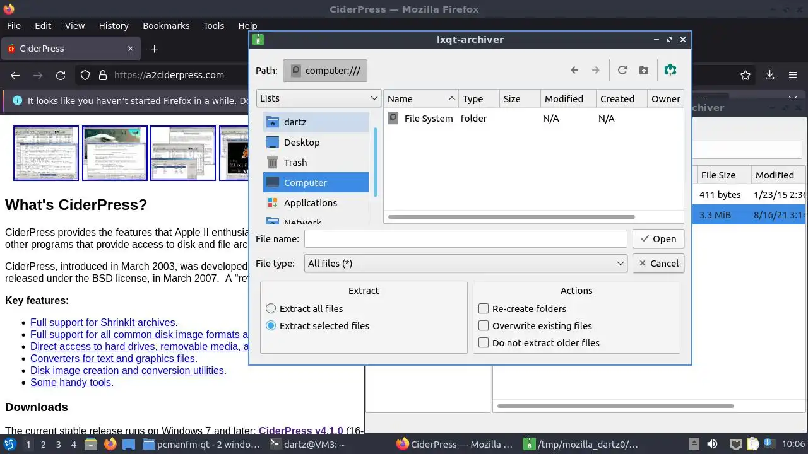Click the green options icon in dialog toolbar
Image resolution: width=808 pixels, height=454 pixels.
(x=670, y=70)
